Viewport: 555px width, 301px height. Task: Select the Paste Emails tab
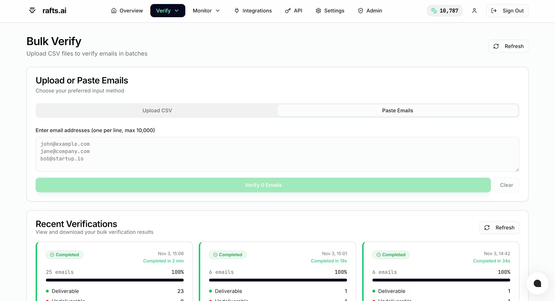[397, 111]
